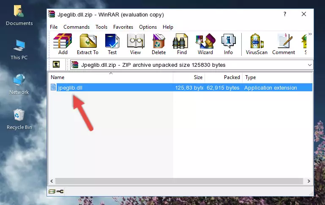Click the WinRAR title bar help button

pyautogui.click(x=285, y=14)
